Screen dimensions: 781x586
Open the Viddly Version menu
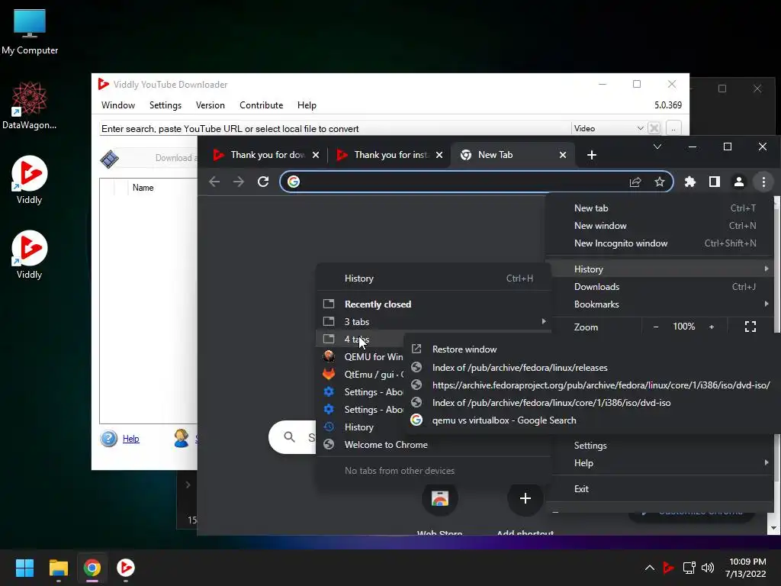click(211, 105)
